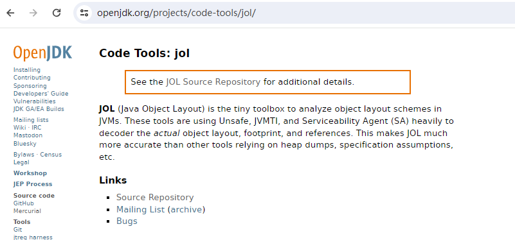515x240 pixels.
Task: Open the Mastodon sidebar link
Action: click(x=28, y=135)
